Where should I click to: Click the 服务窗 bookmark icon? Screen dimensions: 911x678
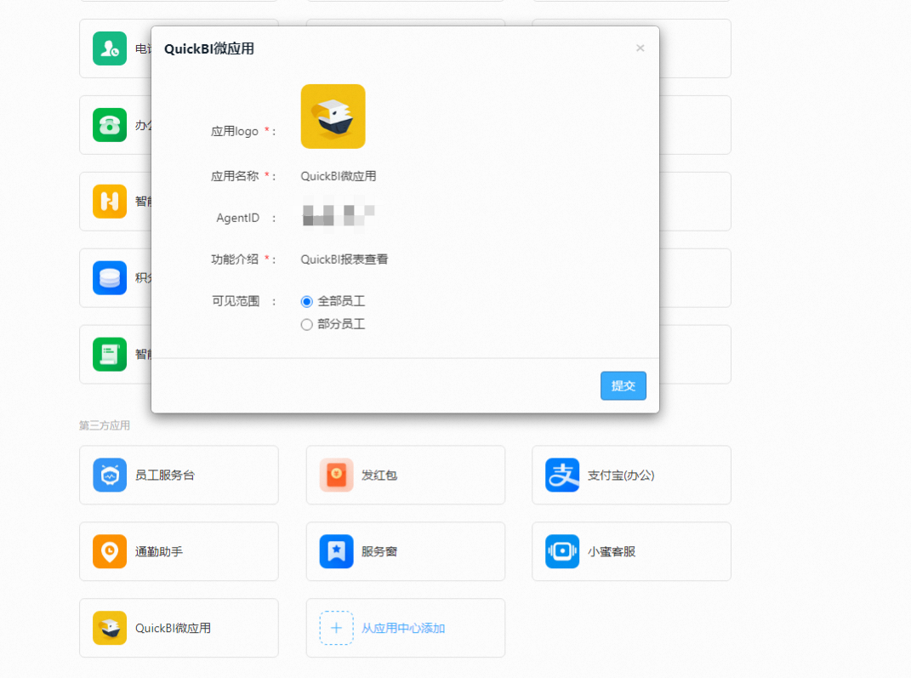(336, 551)
